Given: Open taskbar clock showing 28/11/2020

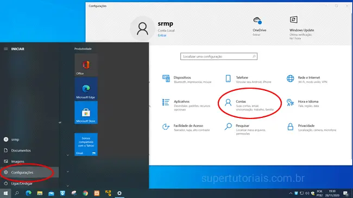Looking at the screenshot, I should point(332,193).
